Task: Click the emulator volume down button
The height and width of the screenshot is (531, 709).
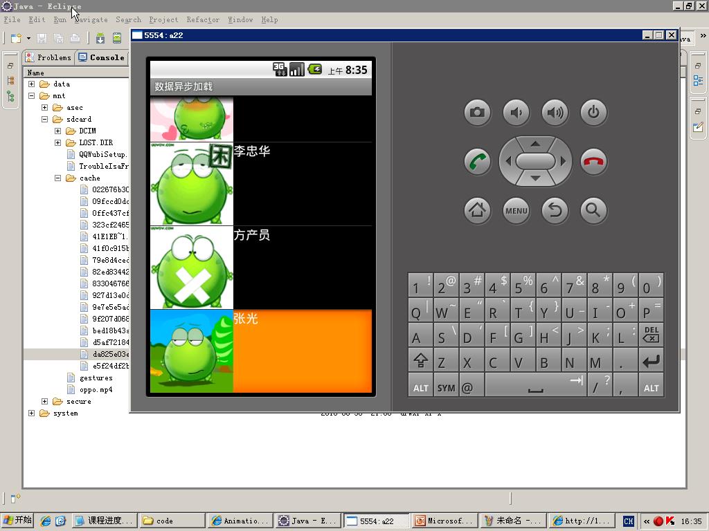Action: [x=516, y=113]
